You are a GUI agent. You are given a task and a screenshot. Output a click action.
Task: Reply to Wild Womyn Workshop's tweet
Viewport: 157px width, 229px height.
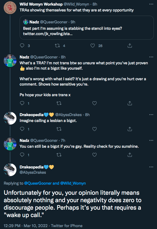pyautogui.click(x=22, y=46)
